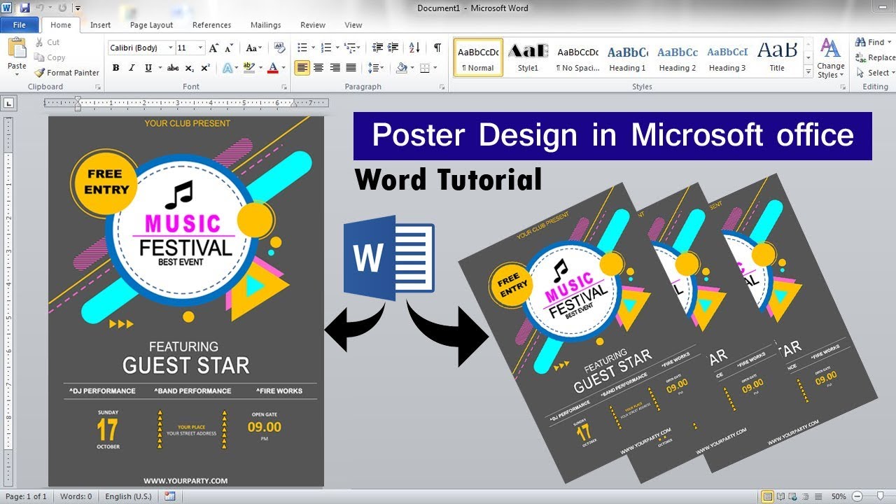896x504 pixels.
Task: Click the Text Effects icon
Action: point(226,68)
